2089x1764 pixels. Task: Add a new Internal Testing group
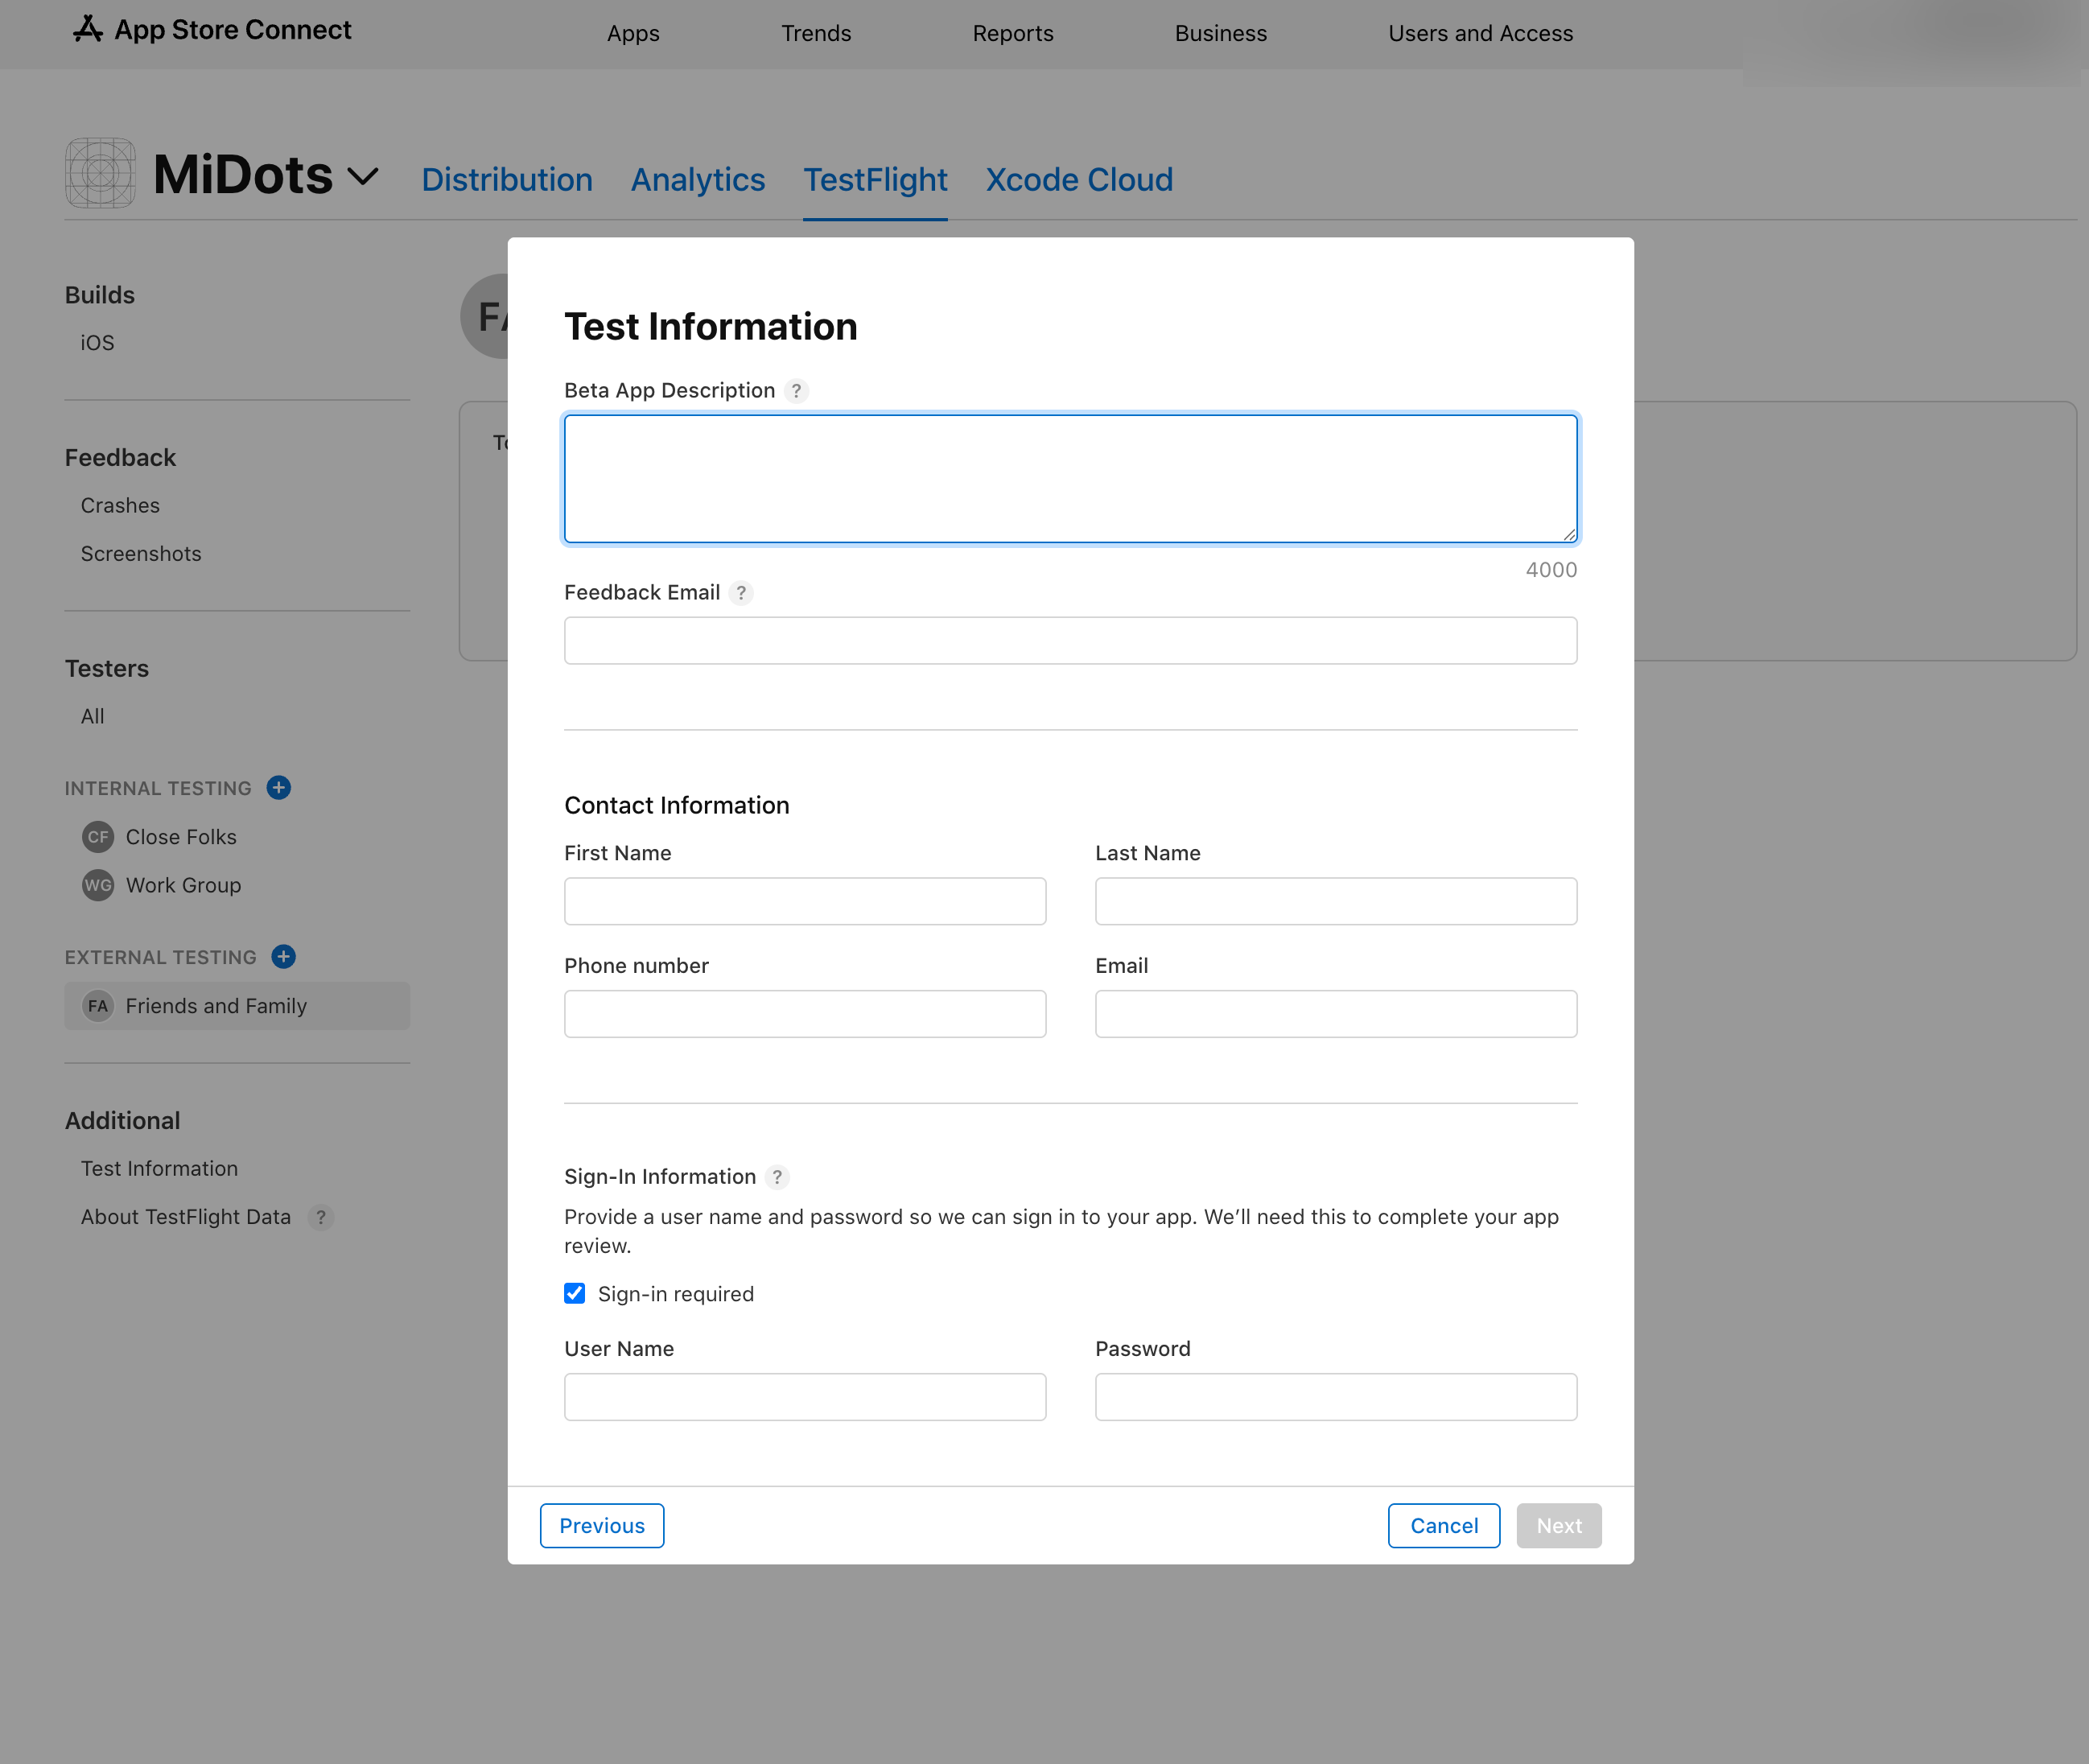[279, 788]
